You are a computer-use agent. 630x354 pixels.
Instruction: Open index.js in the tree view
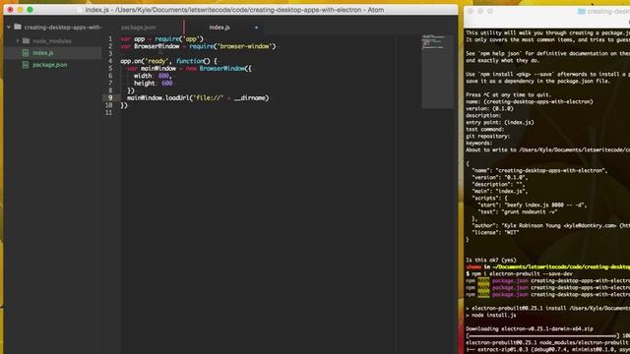click(43, 53)
